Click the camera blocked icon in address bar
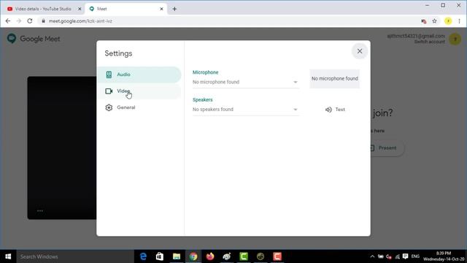The image size is (467, 263). 423,21
